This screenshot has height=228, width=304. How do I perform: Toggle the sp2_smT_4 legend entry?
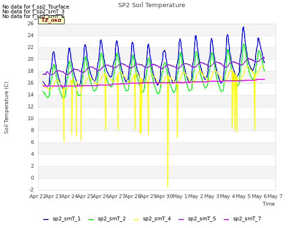pyautogui.click(x=152, y=219)
